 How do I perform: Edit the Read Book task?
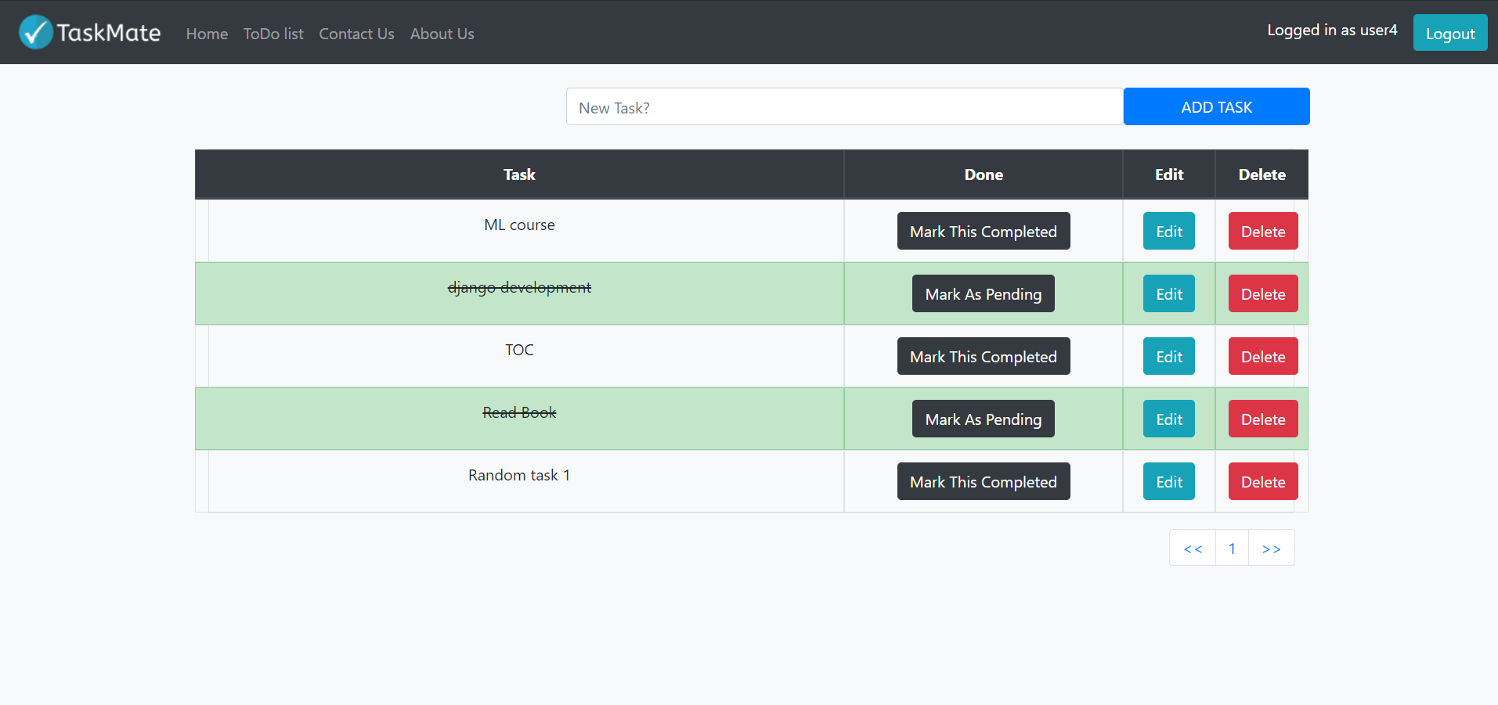[x=1168, y=419]
